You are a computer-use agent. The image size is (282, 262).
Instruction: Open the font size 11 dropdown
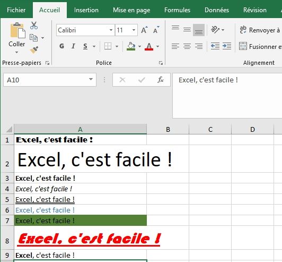pyautogui.click(x=134, y=30)
